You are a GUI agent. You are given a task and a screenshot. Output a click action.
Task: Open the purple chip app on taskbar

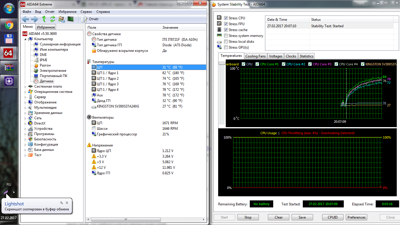(x=9, y=81)
